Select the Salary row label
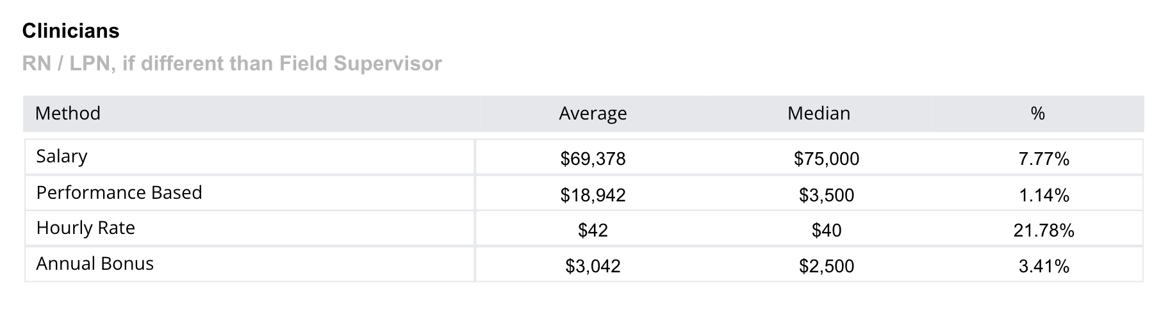 [x=62, y=157]
